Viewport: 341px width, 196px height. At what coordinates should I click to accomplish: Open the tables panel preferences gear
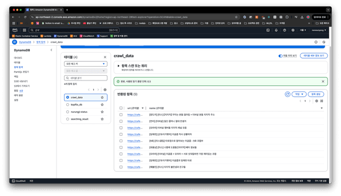pos(105,89)
